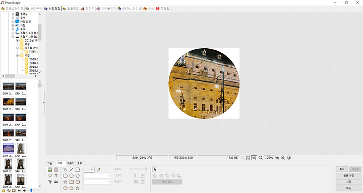Switch to the photo Viewer tab
The width and height of the screenshot is (363, 193).
(34, 9)
